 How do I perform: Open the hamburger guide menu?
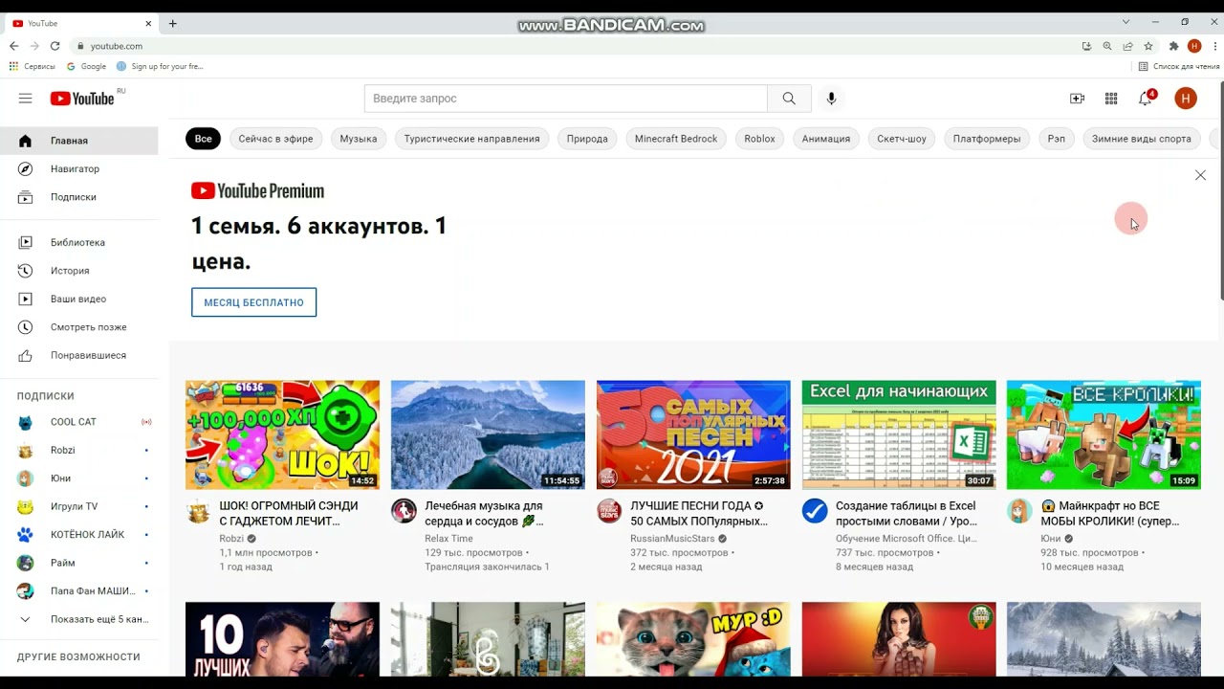tap(25, 99)
